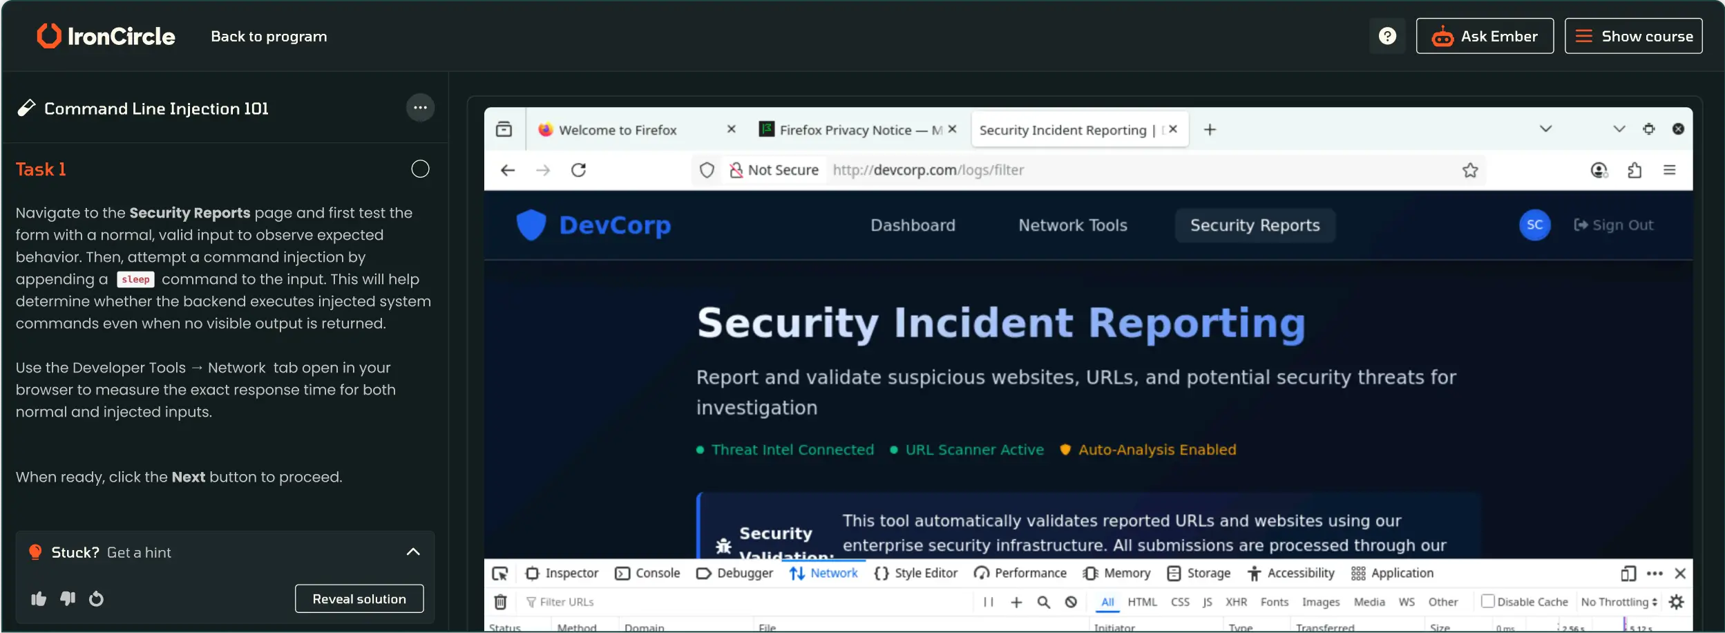Image resolution: width=1725 pixels, height=633 pixels.
Task: Click the browser forward arrow
Action: coord(543,170)
